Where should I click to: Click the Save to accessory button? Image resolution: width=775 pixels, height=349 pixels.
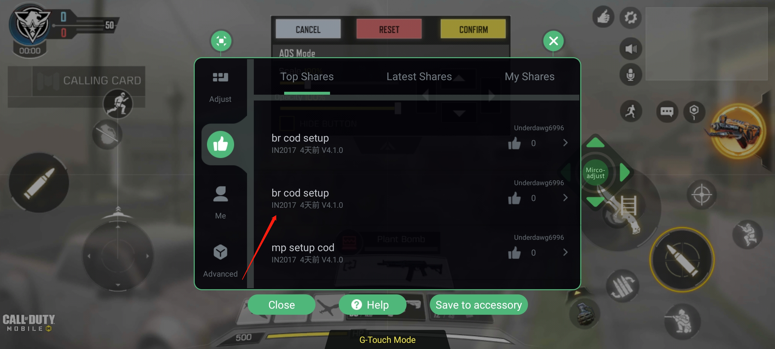click(x=479, y=305)
